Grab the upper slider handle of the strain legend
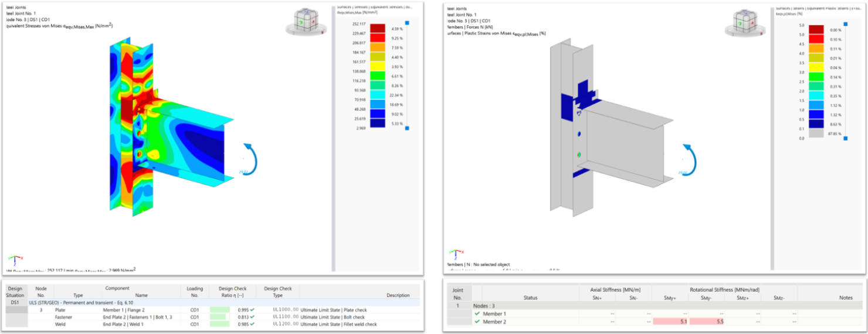 [x=845, y=25]
